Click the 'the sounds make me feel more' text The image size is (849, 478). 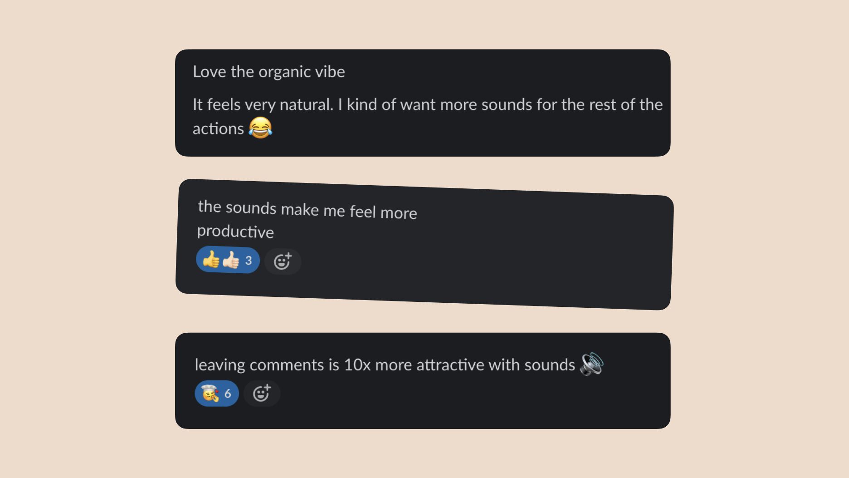(307, 210)
